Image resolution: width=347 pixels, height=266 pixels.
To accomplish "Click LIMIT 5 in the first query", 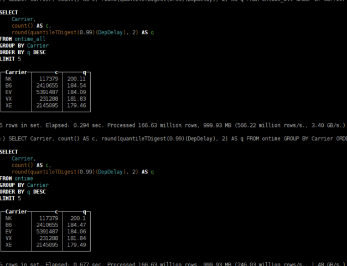I will pos(11,59).
